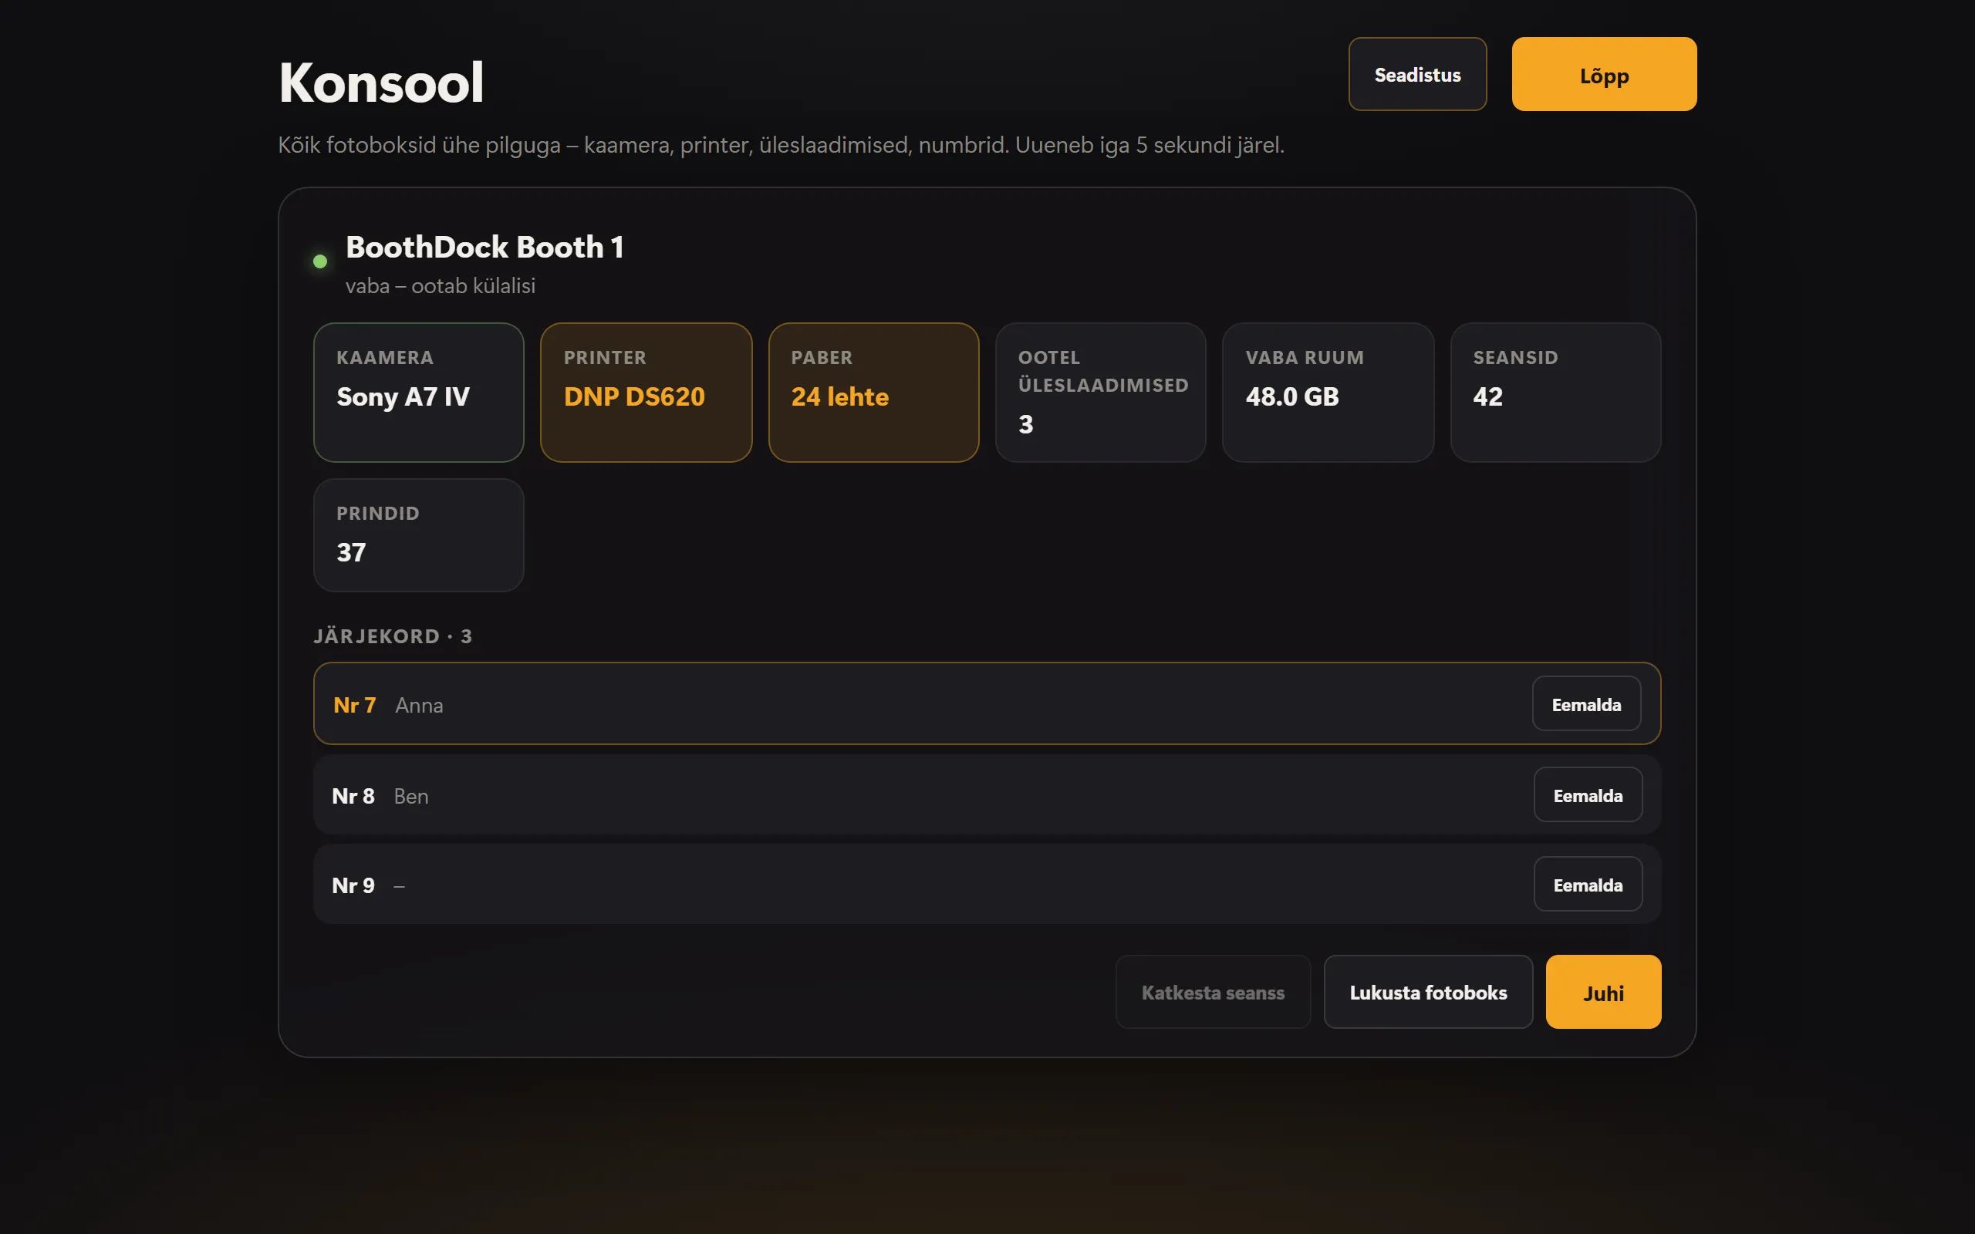This screenshot has width=1975, height=1234.
Task: Click the name Anna in the queue
Action: 419,705
